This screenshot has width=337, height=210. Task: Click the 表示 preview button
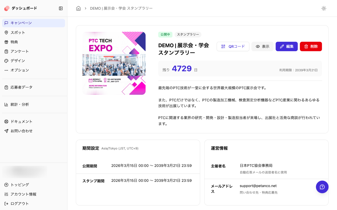(262, 46)
